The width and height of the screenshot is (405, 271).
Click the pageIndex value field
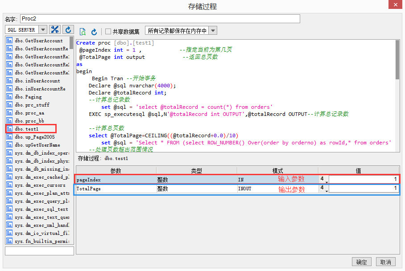pyautogui.click(x=364, y=179)
